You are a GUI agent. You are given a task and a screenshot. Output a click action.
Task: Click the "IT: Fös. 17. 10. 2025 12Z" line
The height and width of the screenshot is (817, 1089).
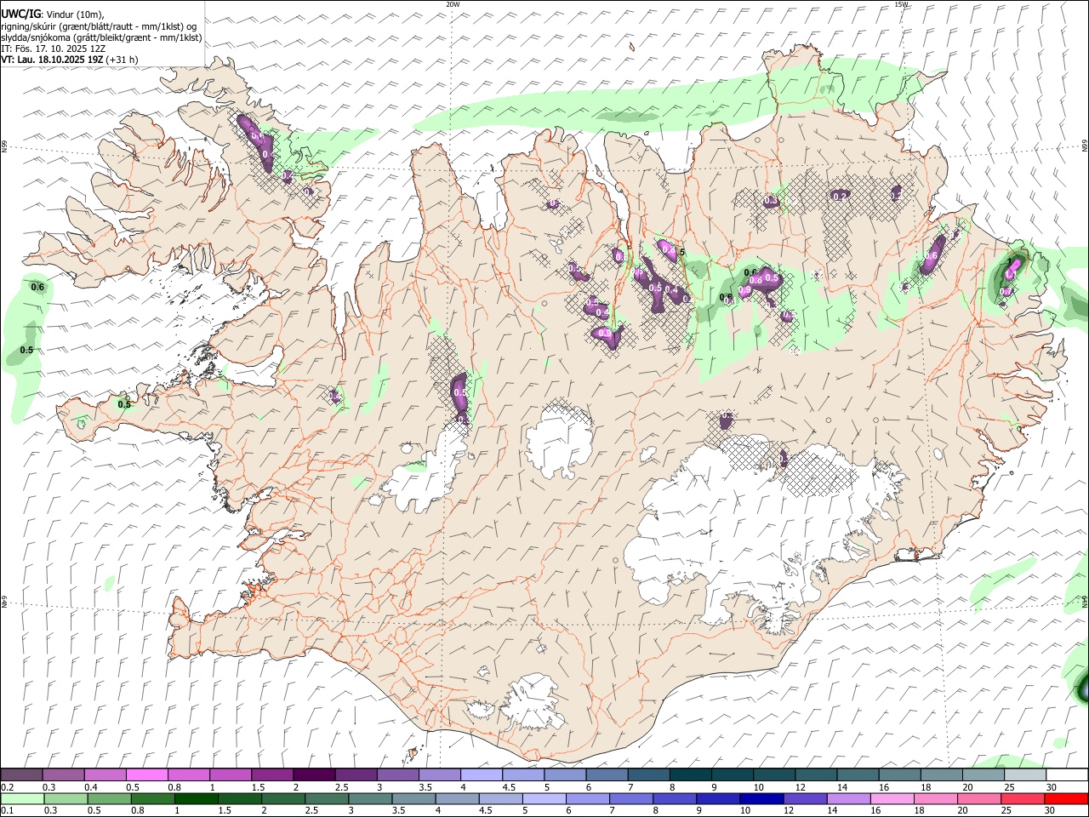tap(53, 49)
